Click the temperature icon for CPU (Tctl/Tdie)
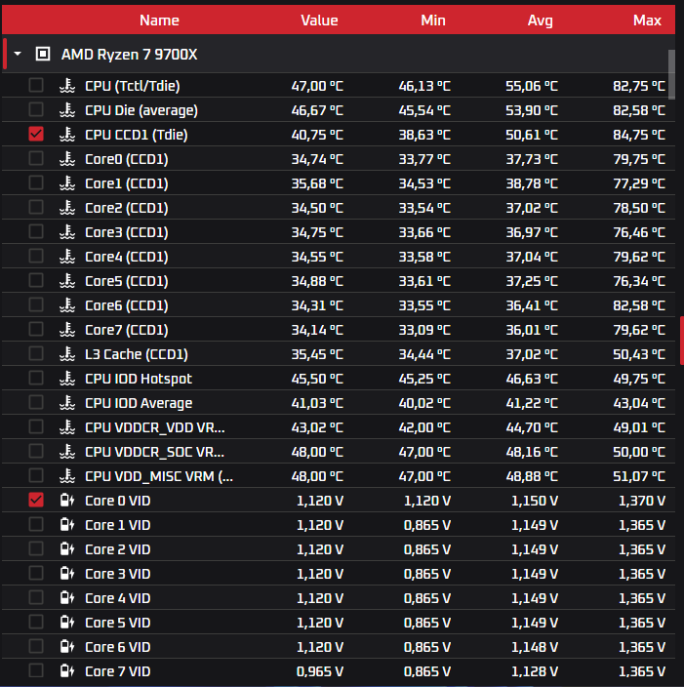This screenshot has width=684, height=687. [x=67, y=86]
